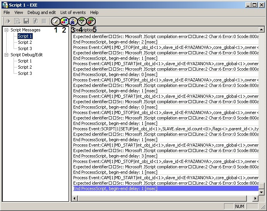Click the eraser clear-messages icon
Viewport: 267px width, 211px height.
56,21
